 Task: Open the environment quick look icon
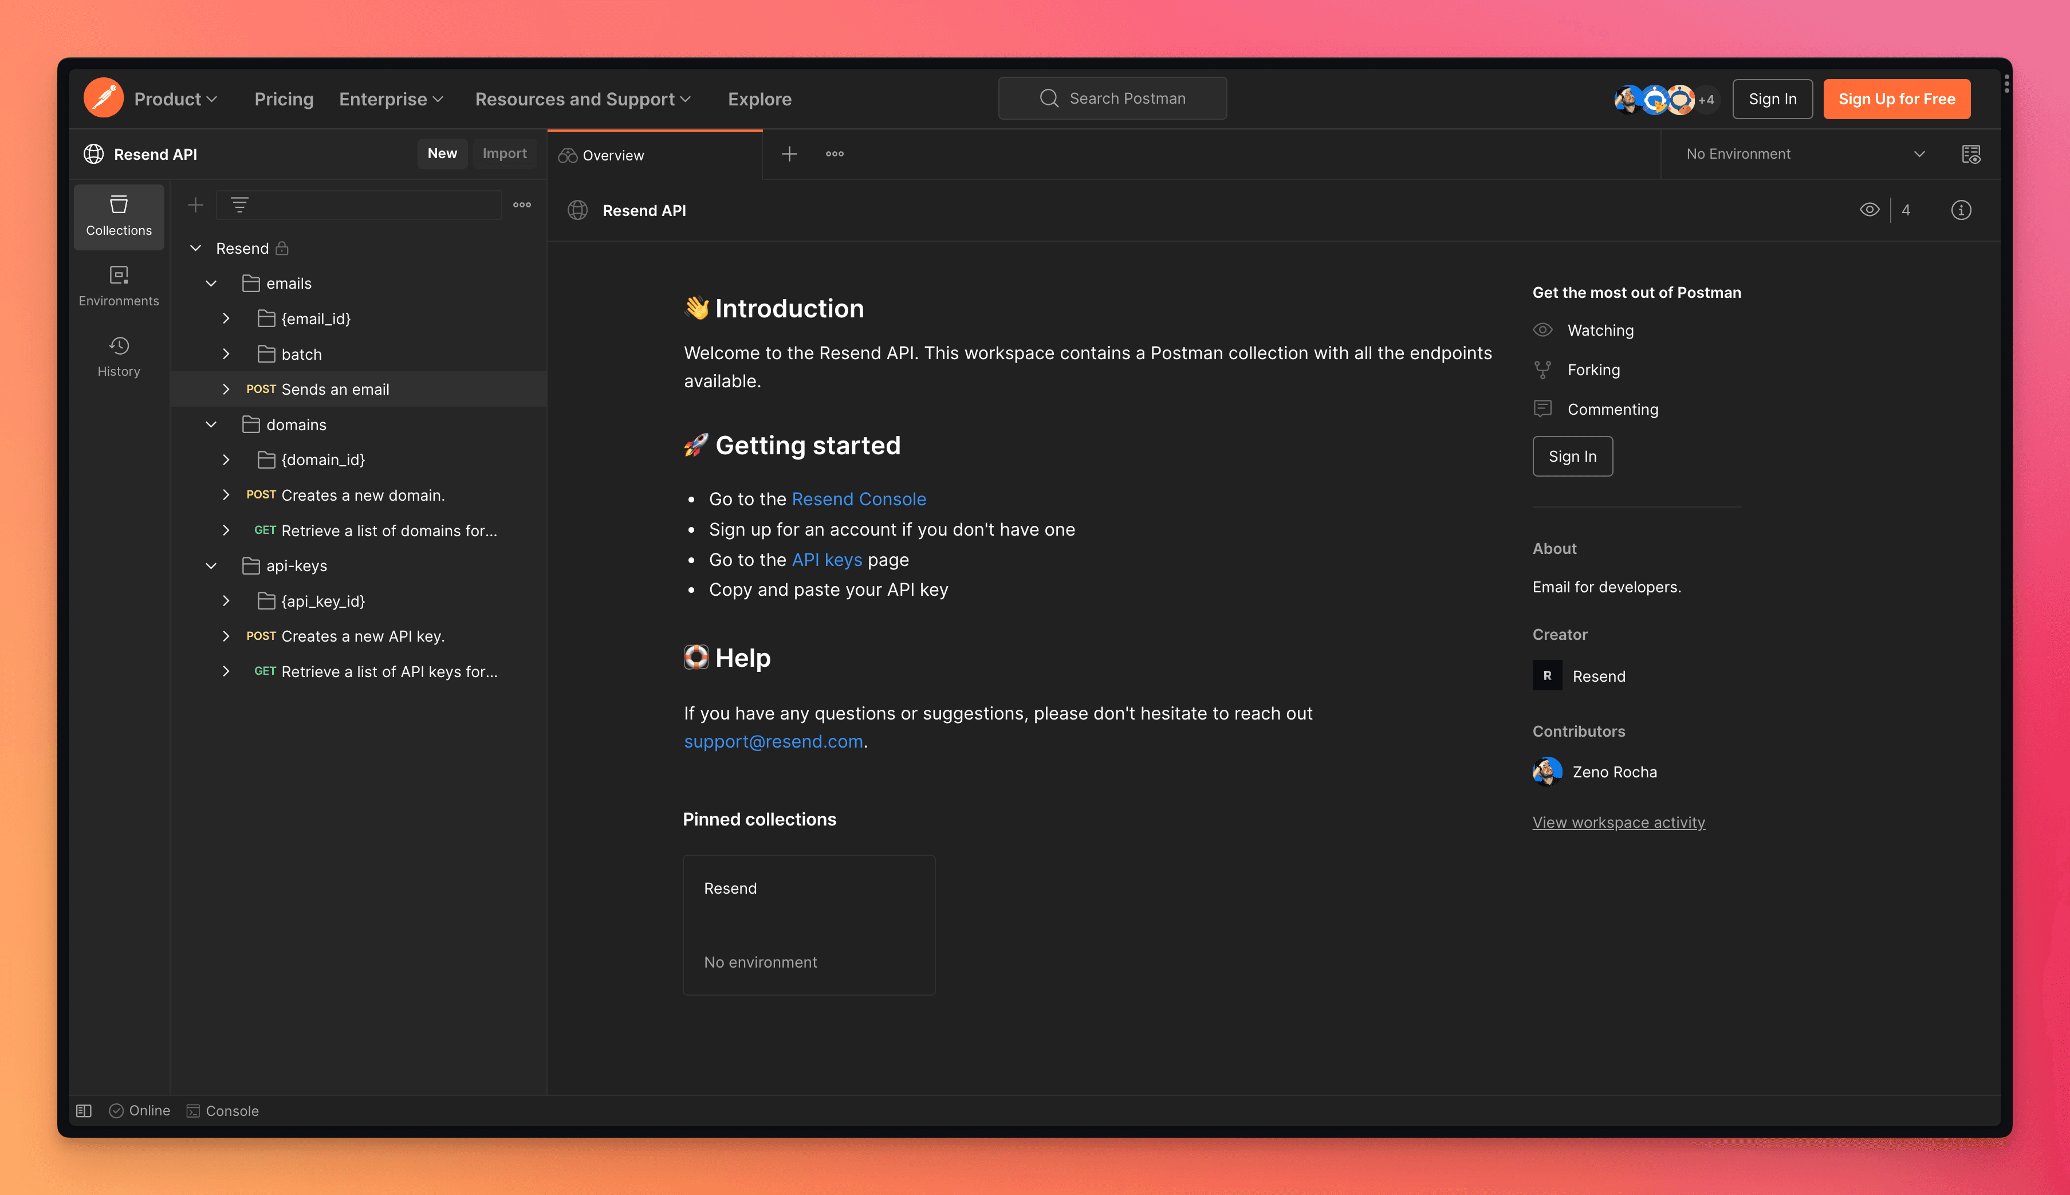(x=1971, y=154)
